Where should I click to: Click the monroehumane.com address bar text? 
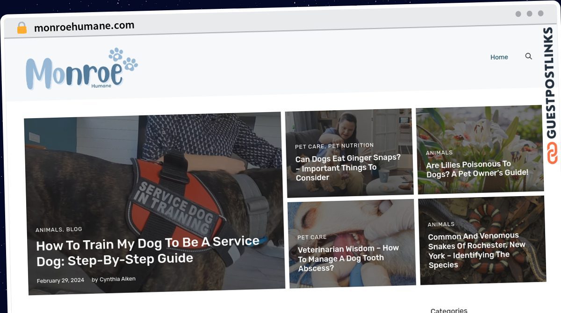[84, 27]
